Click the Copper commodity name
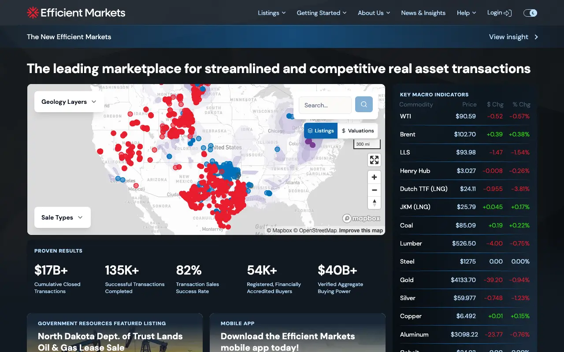The height and width of the screenshot is (352, 564). [411, 316]
